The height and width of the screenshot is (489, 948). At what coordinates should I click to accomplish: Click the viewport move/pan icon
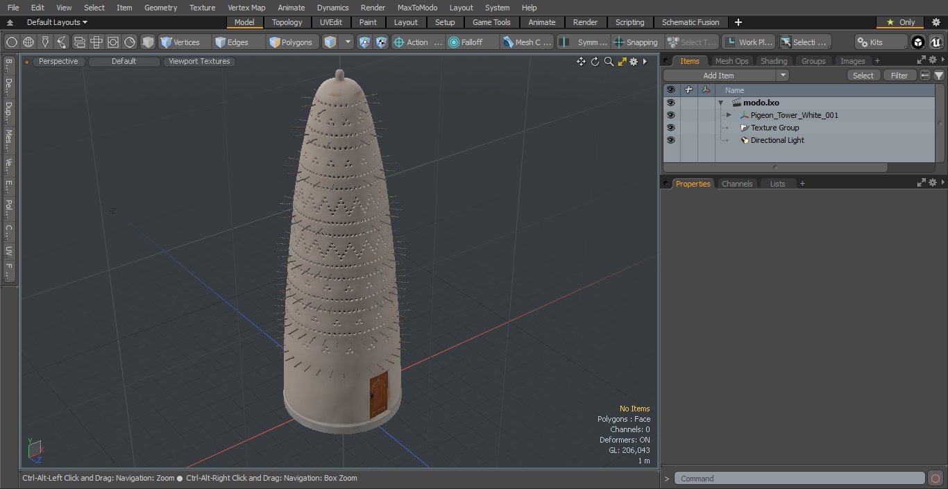[x=581, y=62]
